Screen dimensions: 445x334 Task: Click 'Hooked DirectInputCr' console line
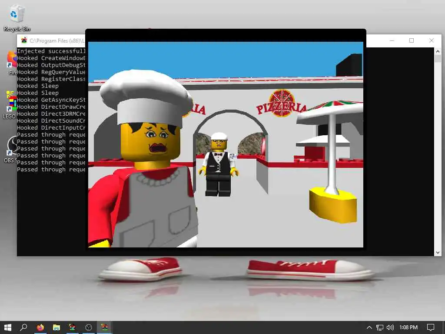pyautogui.click(x=51, y=127)
